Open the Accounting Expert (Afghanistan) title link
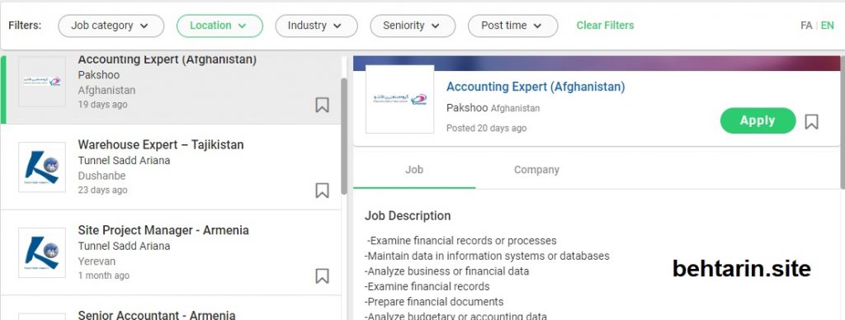 [535, 87]
